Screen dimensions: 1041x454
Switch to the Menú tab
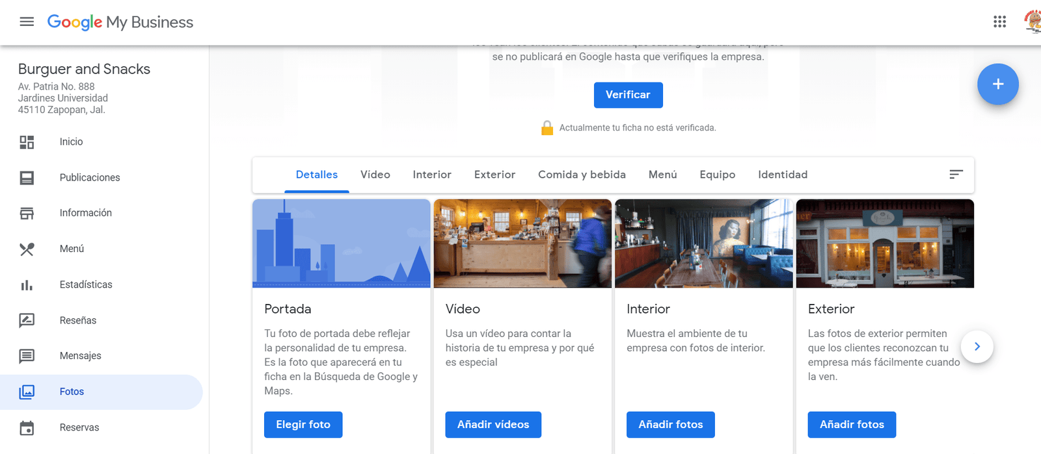click(663, 175)
